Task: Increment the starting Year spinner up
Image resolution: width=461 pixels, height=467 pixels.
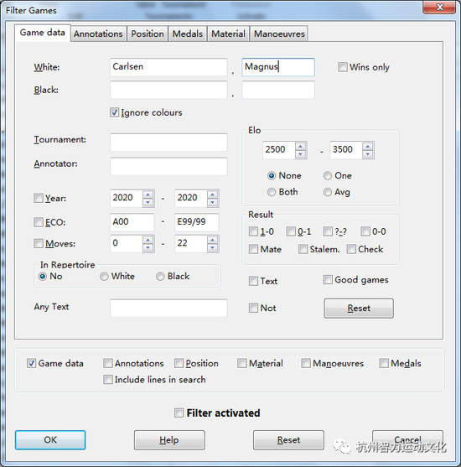Action: pyautogui.click(x=148, y=195)
